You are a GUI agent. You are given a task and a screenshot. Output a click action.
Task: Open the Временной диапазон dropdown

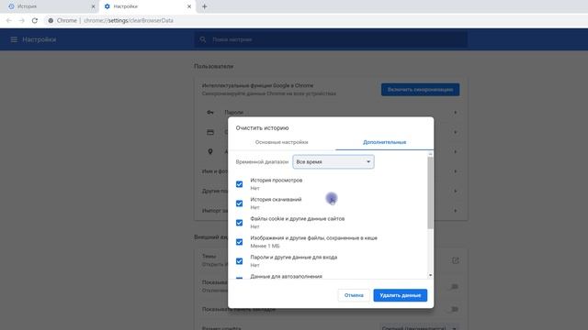[333, 161]
